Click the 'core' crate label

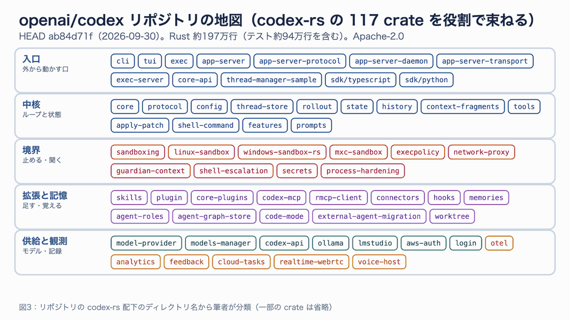tap(125, 107)
